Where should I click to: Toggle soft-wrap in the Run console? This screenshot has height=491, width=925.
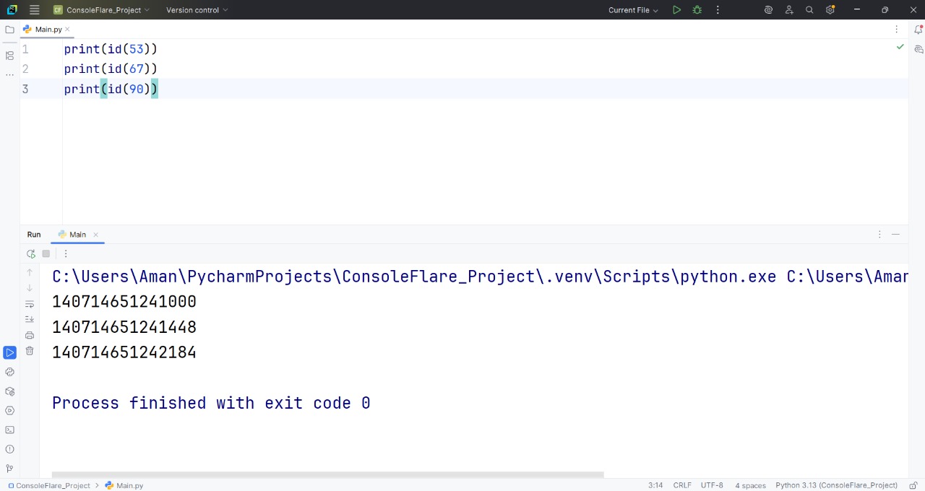click(30, 304)
